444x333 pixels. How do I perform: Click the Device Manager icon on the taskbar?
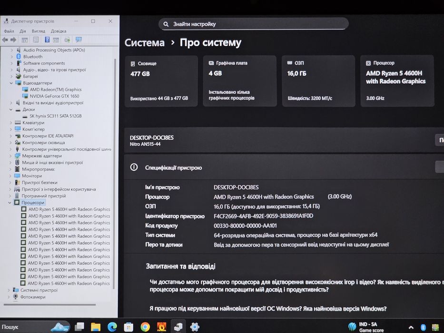[x=178, y=327]
